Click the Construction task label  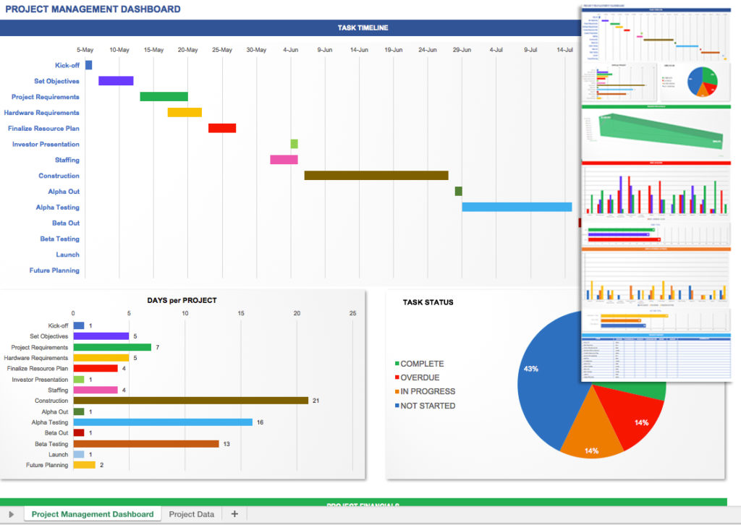(59, 176)
